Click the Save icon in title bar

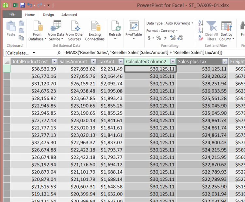click(x=23, y=5)
